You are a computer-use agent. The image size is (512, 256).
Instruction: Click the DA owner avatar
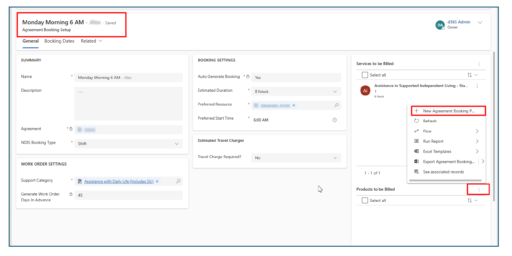pyautogui.click(x=440, y=25)
